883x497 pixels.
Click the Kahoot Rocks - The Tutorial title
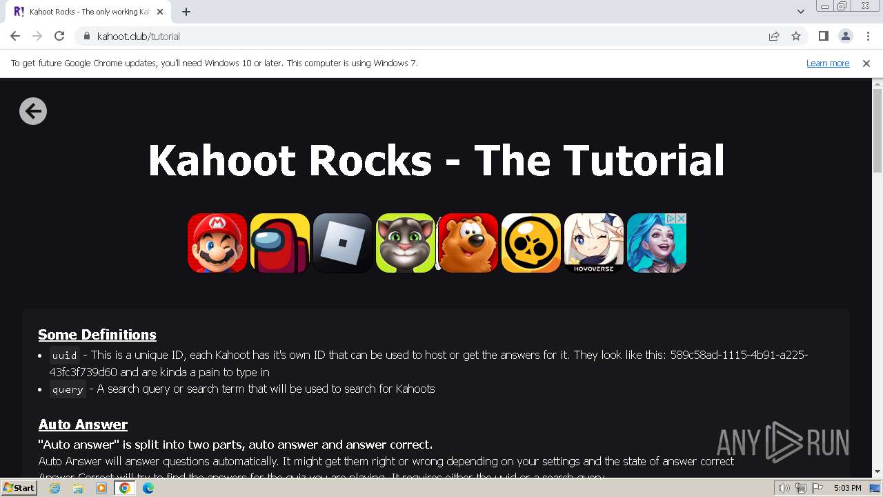point(436,160)
